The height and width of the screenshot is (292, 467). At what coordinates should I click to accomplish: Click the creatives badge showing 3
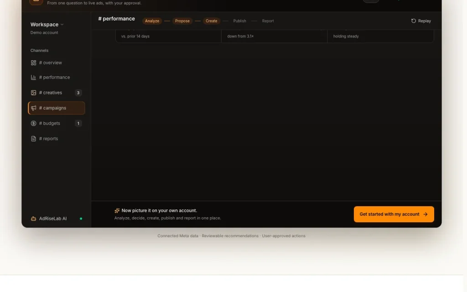click(x=78, y=93)
